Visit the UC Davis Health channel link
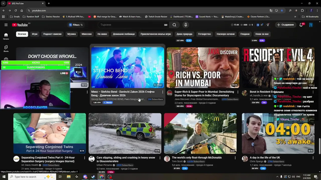321x180 pixels. point(30,165)
